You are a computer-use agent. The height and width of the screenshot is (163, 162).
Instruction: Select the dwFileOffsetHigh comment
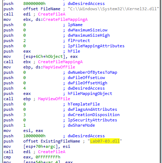(88, 83)
